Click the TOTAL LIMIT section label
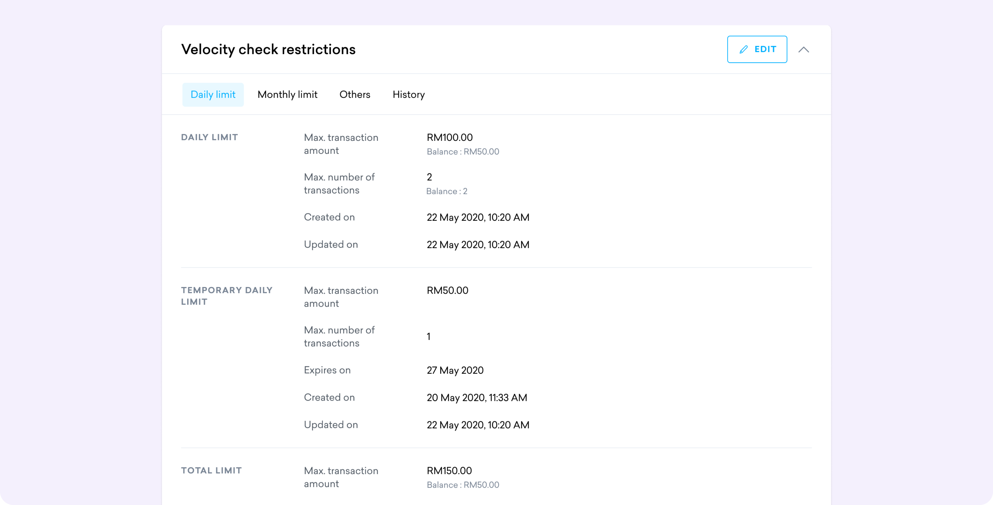The image size is (993, 505). pyautogui.click(x=211, y=470)
